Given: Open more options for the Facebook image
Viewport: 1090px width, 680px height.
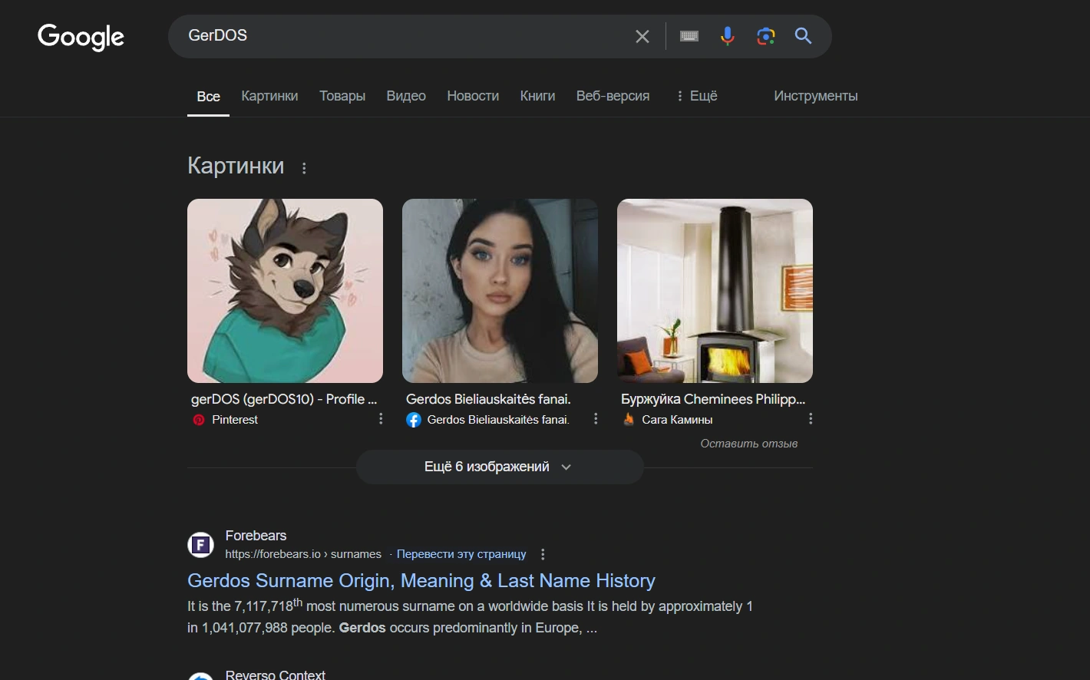Looking at the screenshot, I should coord(596,419).
